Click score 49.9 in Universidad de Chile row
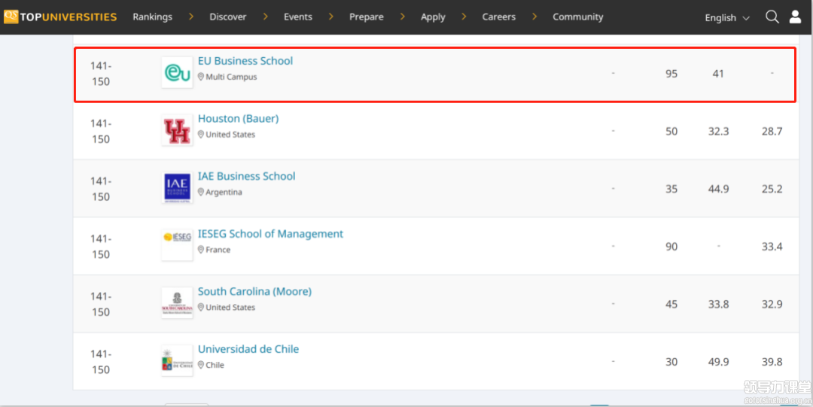813x407 pixels. (719, 361)
